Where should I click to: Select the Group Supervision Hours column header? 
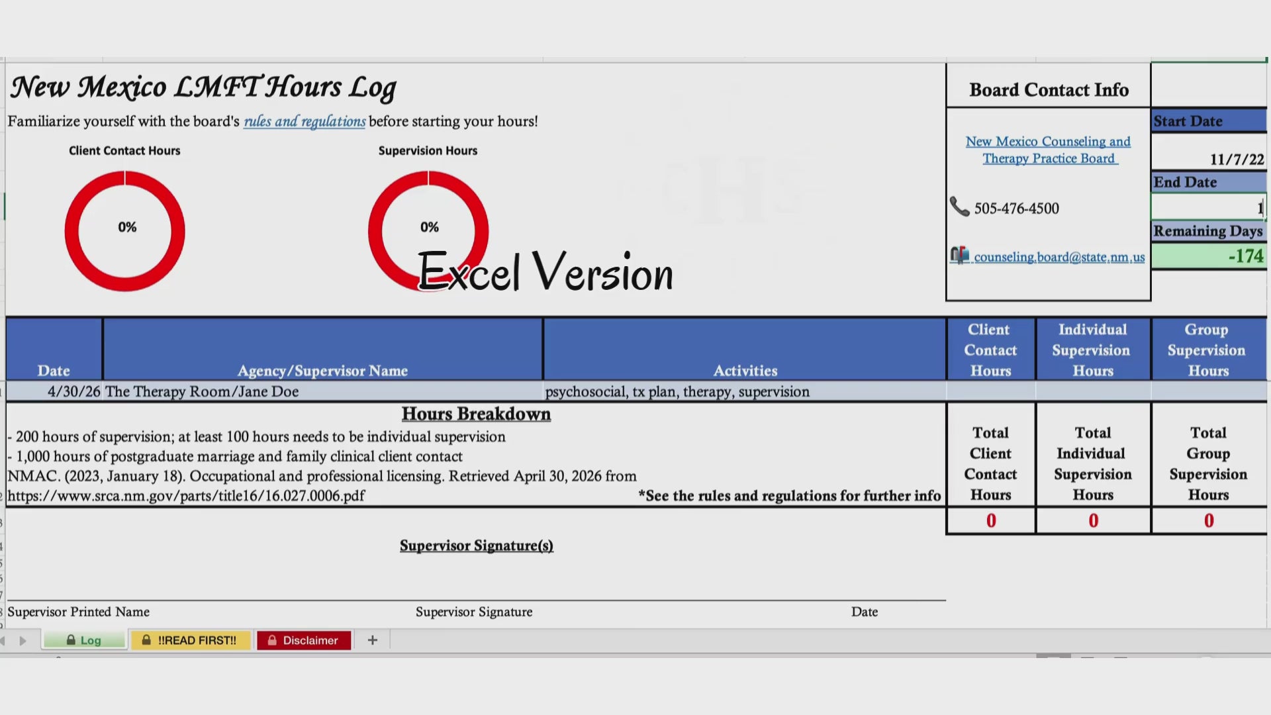pos(1209,350)
